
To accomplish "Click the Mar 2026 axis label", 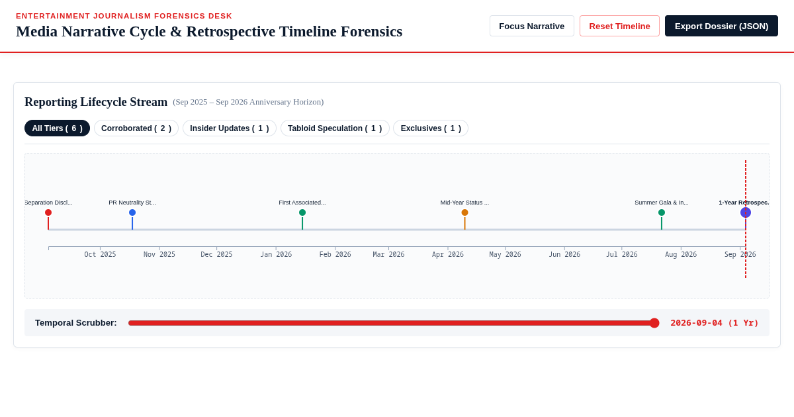I will tap(388, 255).
